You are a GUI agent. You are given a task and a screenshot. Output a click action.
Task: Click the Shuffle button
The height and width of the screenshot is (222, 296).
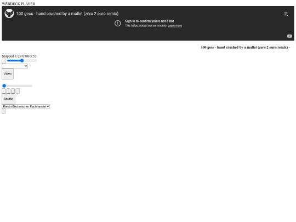click(8, 99)
